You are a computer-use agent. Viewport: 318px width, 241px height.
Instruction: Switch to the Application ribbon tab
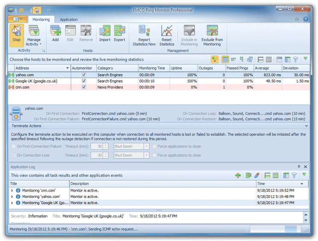[69, 20]
